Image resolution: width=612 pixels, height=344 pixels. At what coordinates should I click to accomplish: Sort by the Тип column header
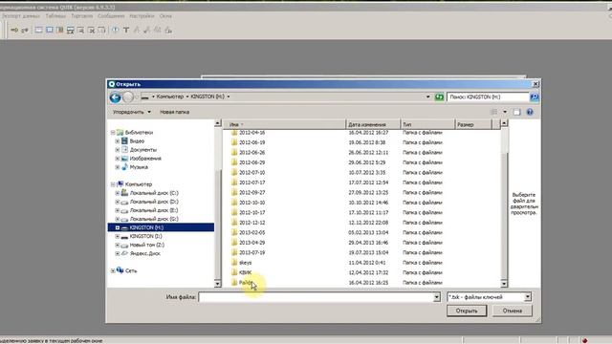click(427, 124)
